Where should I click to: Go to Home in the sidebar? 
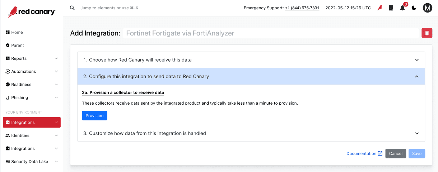coord(17,32)
